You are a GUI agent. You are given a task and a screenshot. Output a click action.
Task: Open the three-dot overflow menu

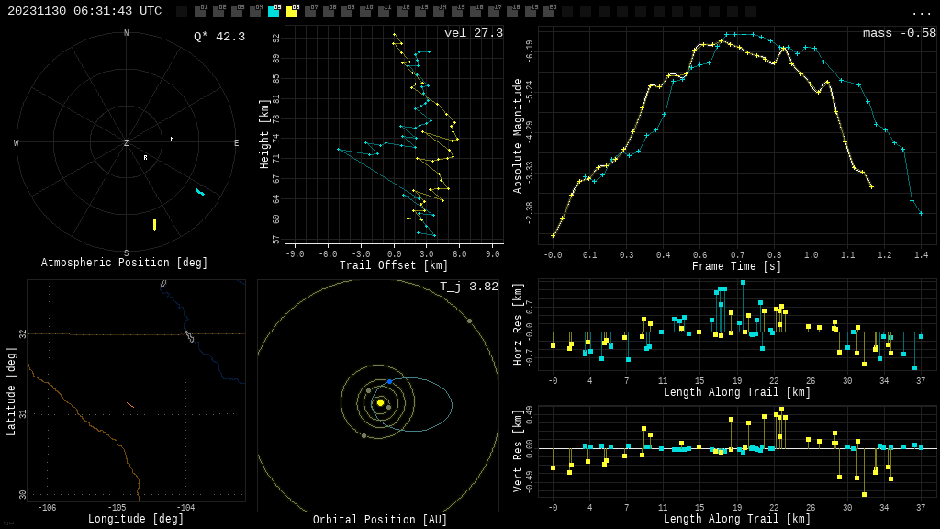[x=921, y=13]
